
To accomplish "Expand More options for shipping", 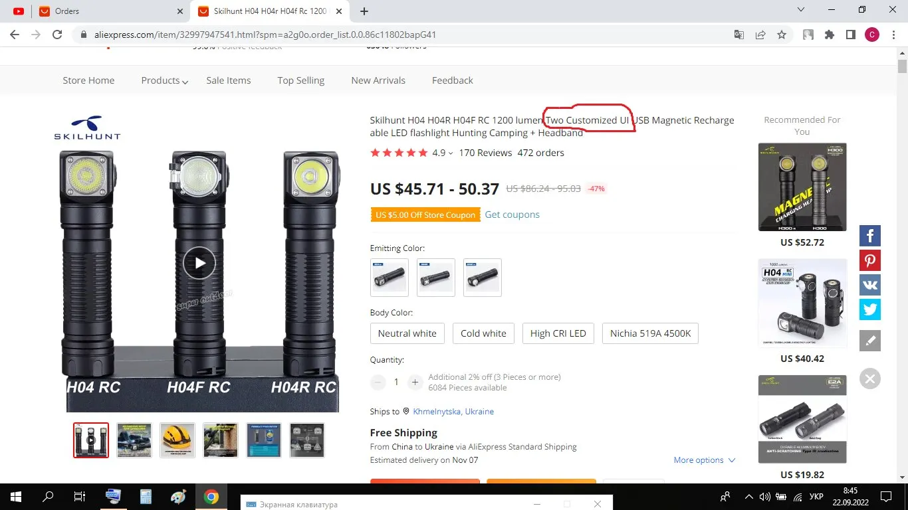I will click(705, 460).
